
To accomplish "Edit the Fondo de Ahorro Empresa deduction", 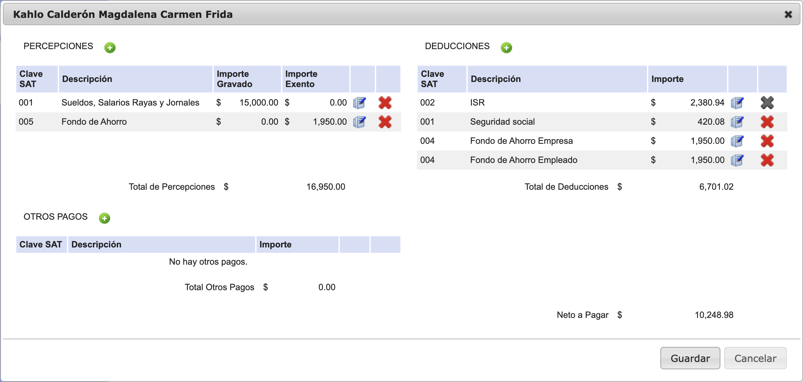I will [x=737, y=141].
